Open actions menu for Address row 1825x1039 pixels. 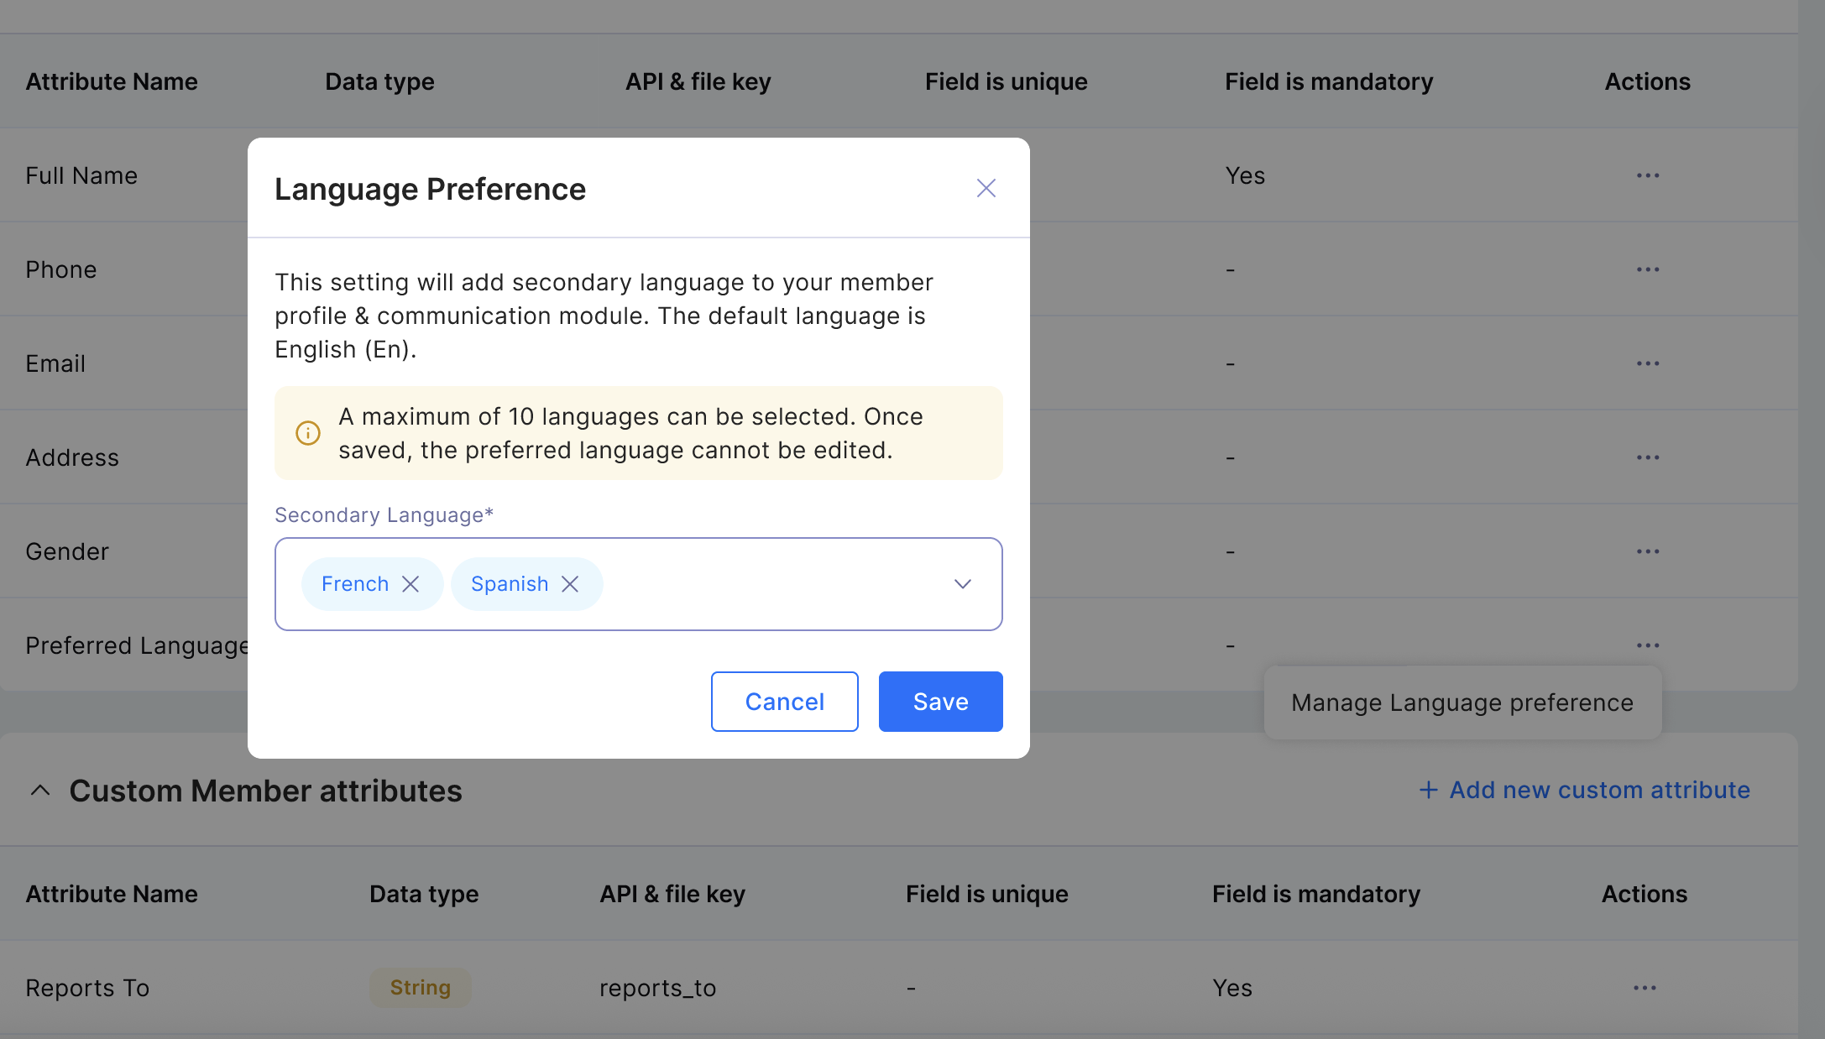click(1647, 457)
